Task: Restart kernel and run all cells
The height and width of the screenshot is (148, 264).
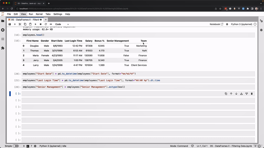Action: (51, 24)
